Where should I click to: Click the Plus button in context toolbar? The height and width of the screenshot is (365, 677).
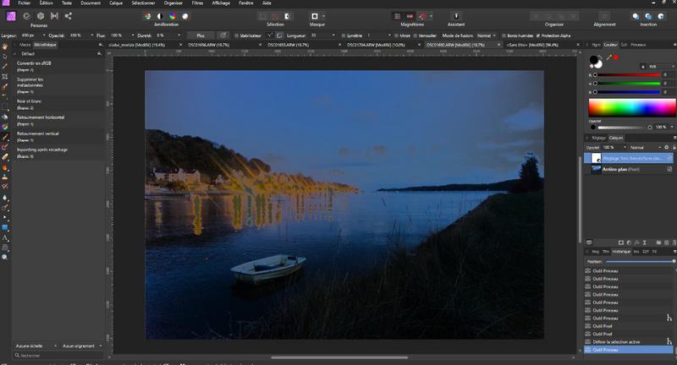pyautogui.click(x=201, y=35)
